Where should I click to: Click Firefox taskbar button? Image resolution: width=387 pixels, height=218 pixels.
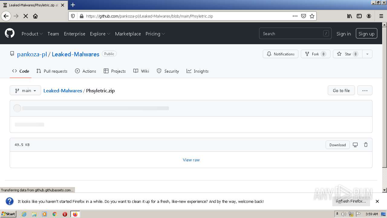75,214
